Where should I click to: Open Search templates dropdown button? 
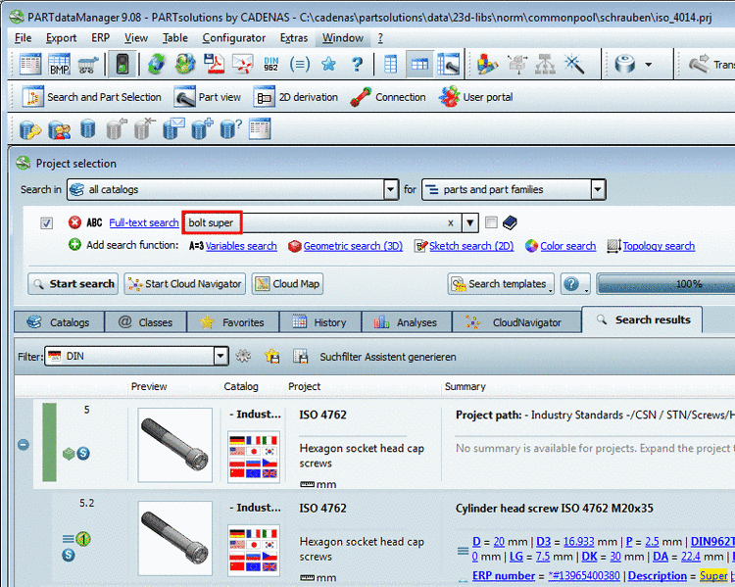[501, 284]
